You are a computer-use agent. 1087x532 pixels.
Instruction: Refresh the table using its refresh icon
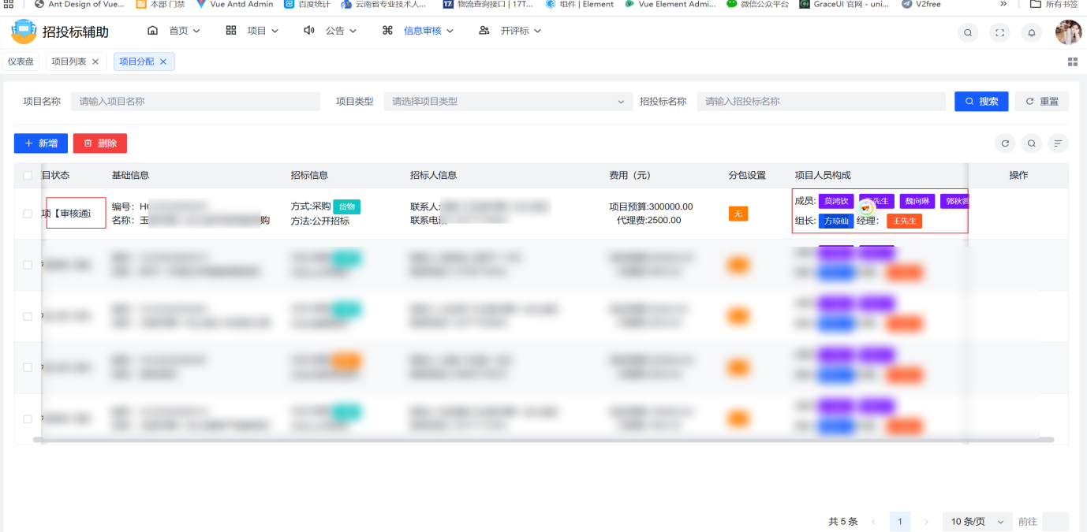click(1005, 143)
